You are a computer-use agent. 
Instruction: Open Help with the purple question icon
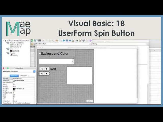90,41
